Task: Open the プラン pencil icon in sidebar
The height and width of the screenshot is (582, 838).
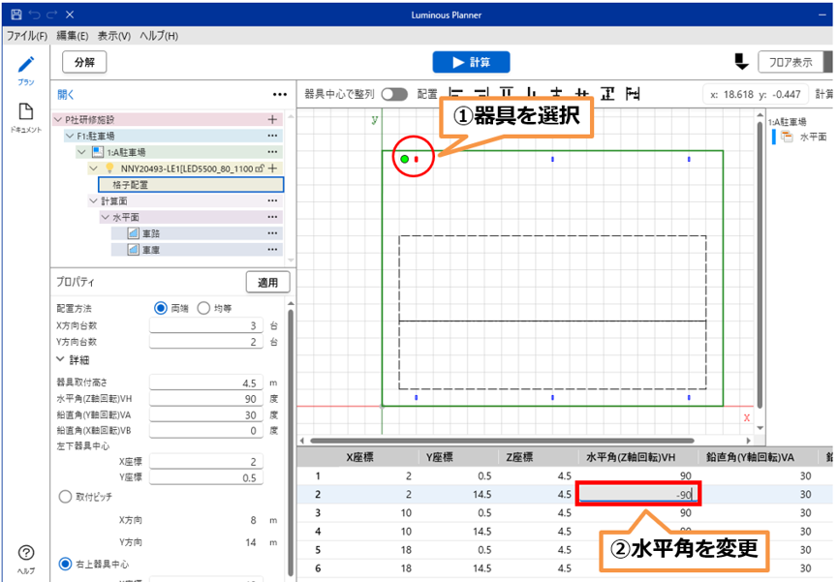Action: click(26, 65)
